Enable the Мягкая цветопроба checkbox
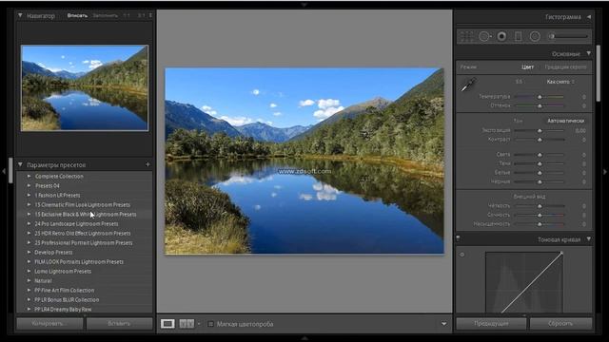The height and width of the screenshot is (342, 609). click(210, 324)
